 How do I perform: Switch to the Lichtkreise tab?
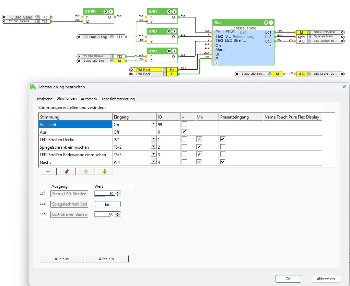coord(44,99)
